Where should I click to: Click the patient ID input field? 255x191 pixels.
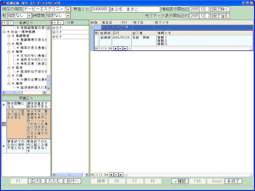pos(100,10)
